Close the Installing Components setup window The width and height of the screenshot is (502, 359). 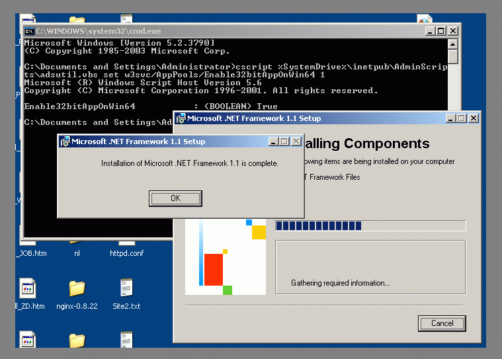(x=474, y=118)
